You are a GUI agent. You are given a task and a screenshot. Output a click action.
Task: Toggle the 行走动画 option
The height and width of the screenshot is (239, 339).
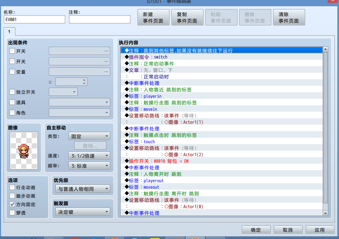tap(12, 187)
